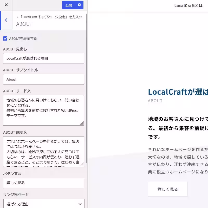Click the ABOUT 見出し label
The image size is (208, 208).
click(15, 49)
